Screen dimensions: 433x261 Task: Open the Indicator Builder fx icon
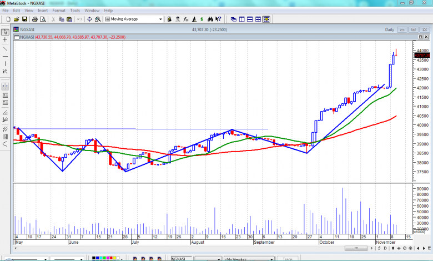click(186, 19)
